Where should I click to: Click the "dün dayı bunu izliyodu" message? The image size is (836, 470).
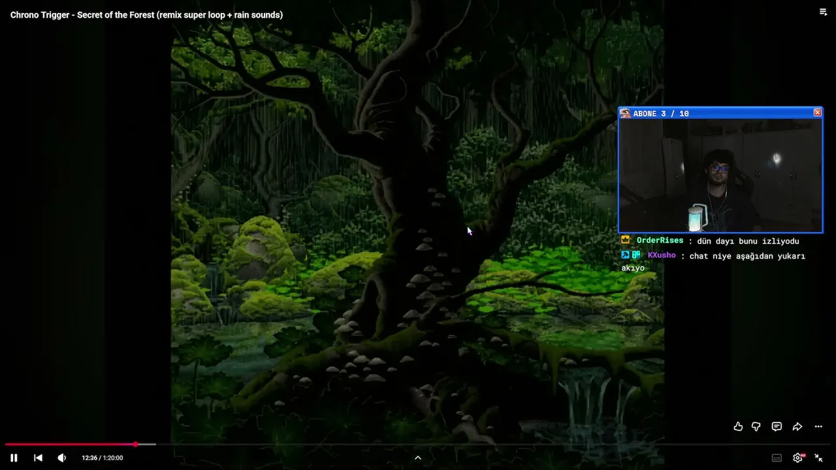(748, 241)
